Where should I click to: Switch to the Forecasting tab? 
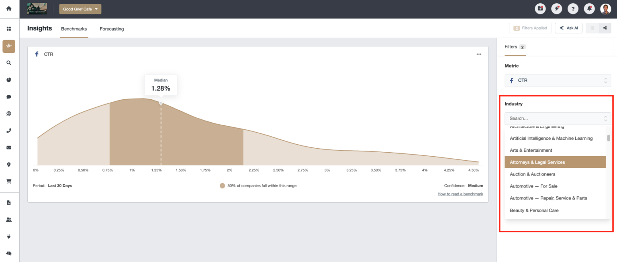point(112,29)
